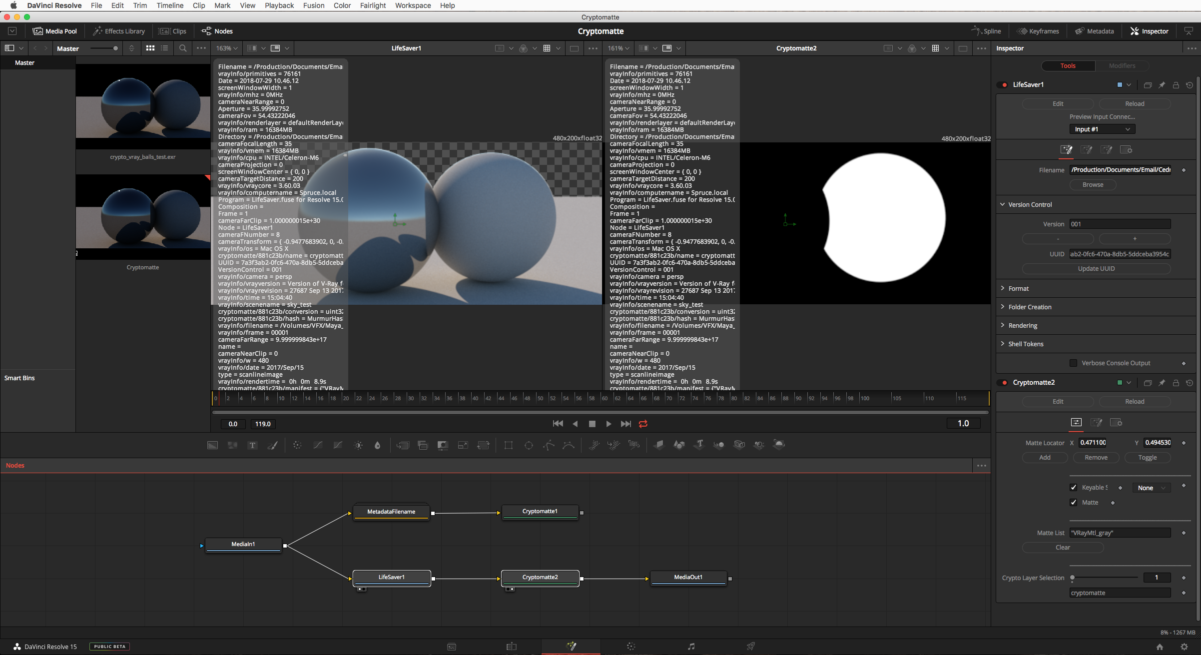Click the Remove matte button
This screenshot has width=1201, height=655.
(1096, 457)
